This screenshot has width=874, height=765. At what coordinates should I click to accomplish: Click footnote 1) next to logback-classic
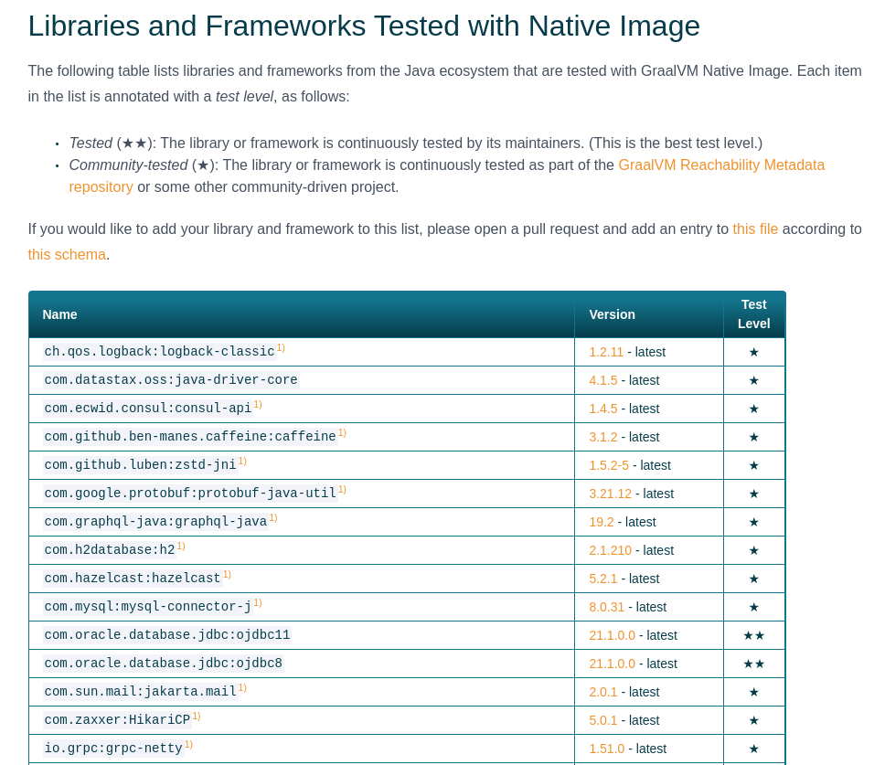281,348
